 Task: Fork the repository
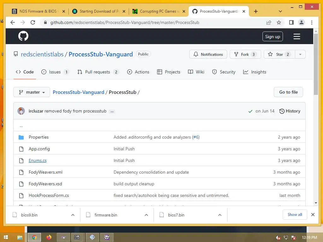245,54
